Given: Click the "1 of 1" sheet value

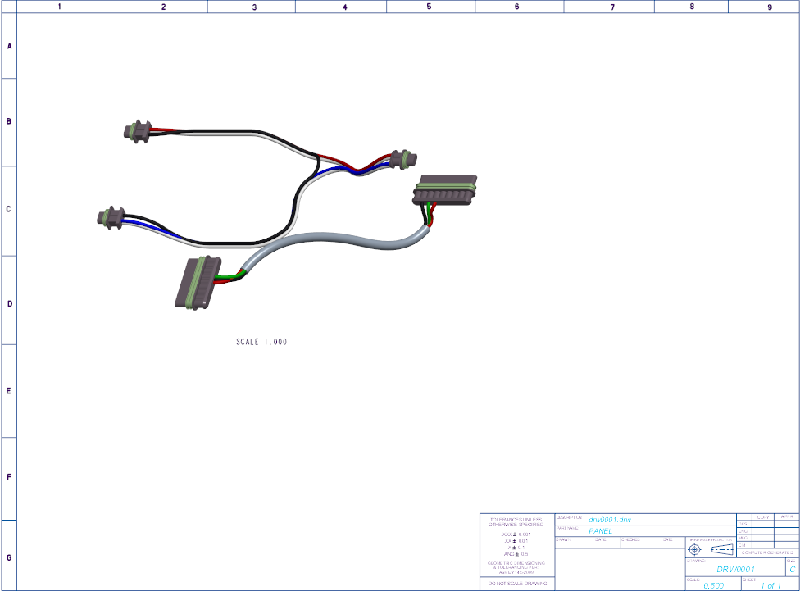Looking at the screenshot, I should [x=770, y=586].
